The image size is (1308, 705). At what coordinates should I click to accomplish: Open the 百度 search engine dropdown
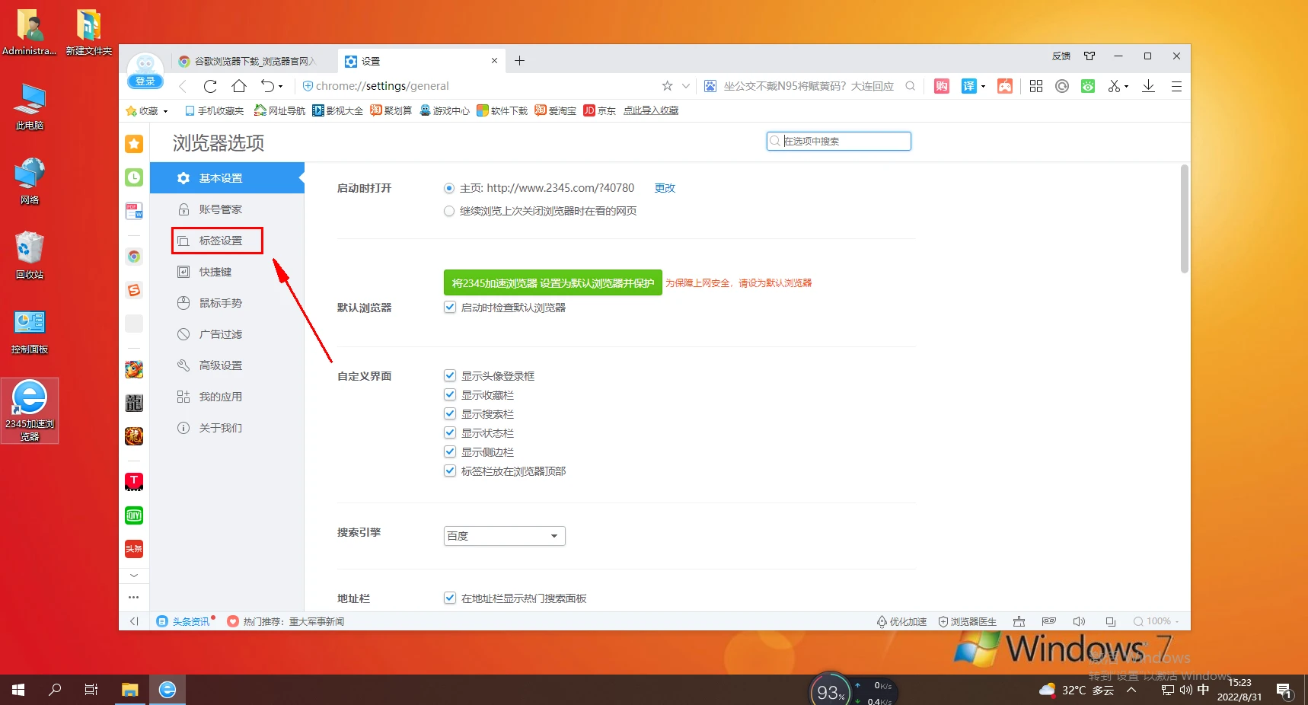click(x=505, y=536)
